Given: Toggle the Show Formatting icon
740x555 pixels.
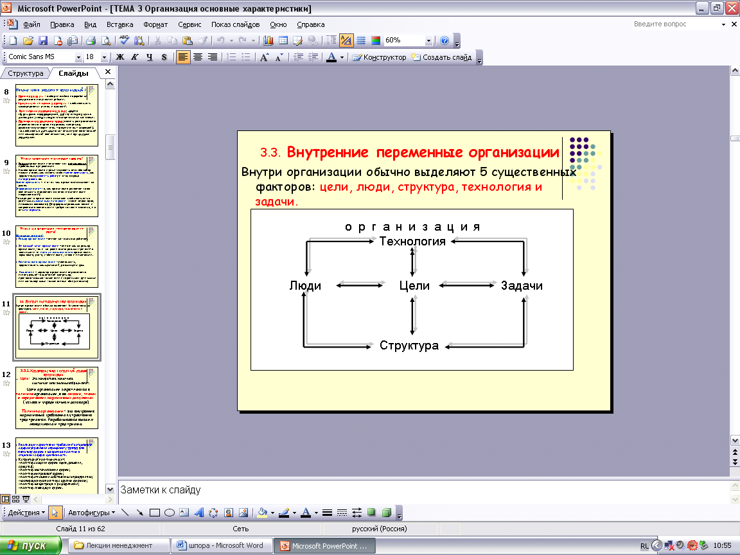Looking at the screenshot, I should pyautogui.click(x=346, y=40).
